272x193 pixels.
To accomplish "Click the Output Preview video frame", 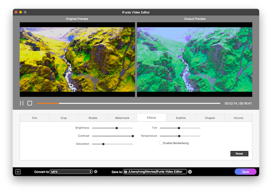I will click(194, 59).
